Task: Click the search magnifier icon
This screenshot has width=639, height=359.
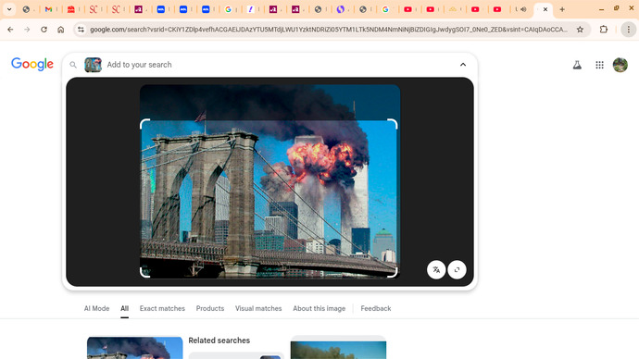Action: coord(73,65)
